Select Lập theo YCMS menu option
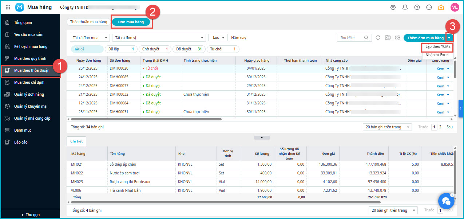This screenshot has width=464, height=219. [438, 47]
